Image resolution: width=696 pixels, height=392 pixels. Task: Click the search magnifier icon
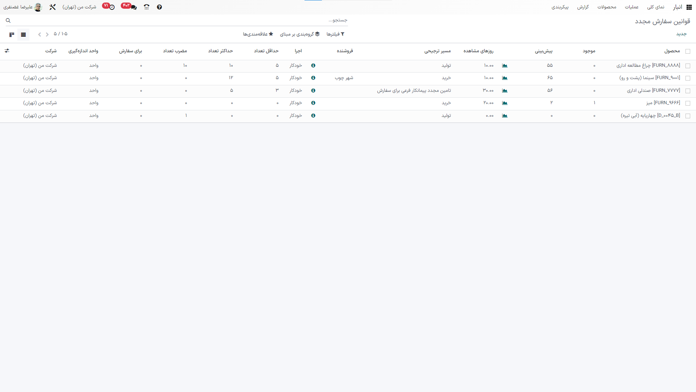(8, 21)
